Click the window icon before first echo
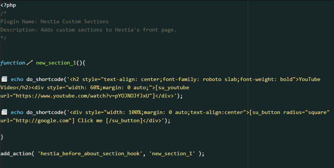Screen dimensions: 334x168 [5, 79]
